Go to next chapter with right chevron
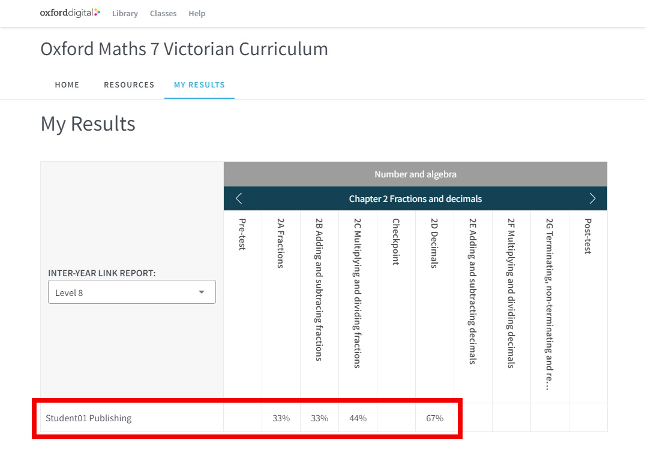Screen dimensions: 645x462 tap(592, 198)
